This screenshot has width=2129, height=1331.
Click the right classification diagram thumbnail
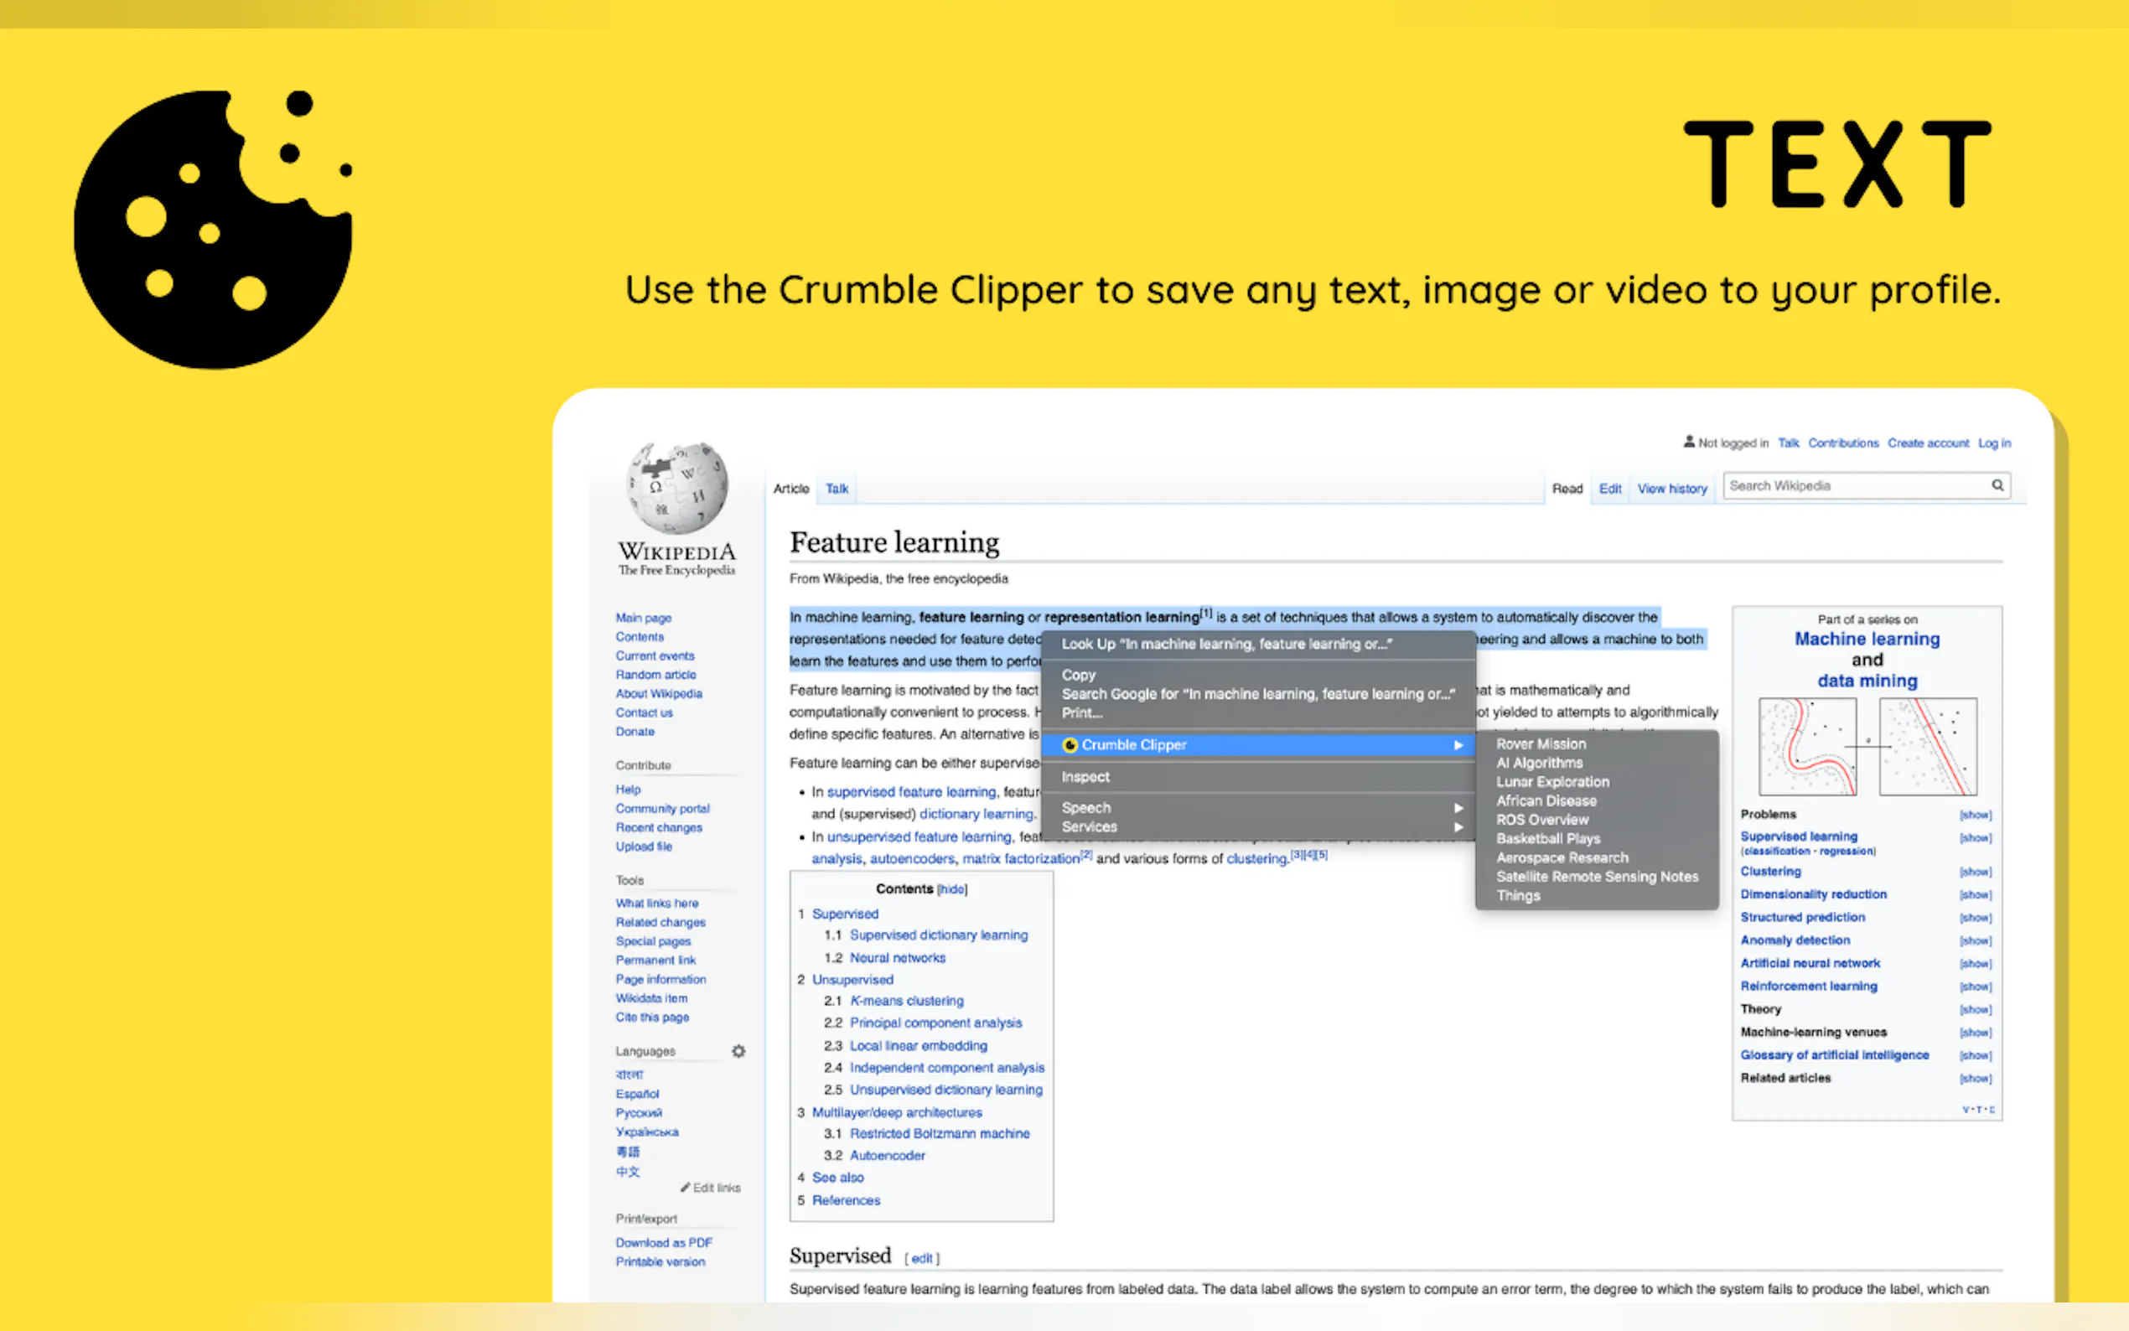[1928, 747]
